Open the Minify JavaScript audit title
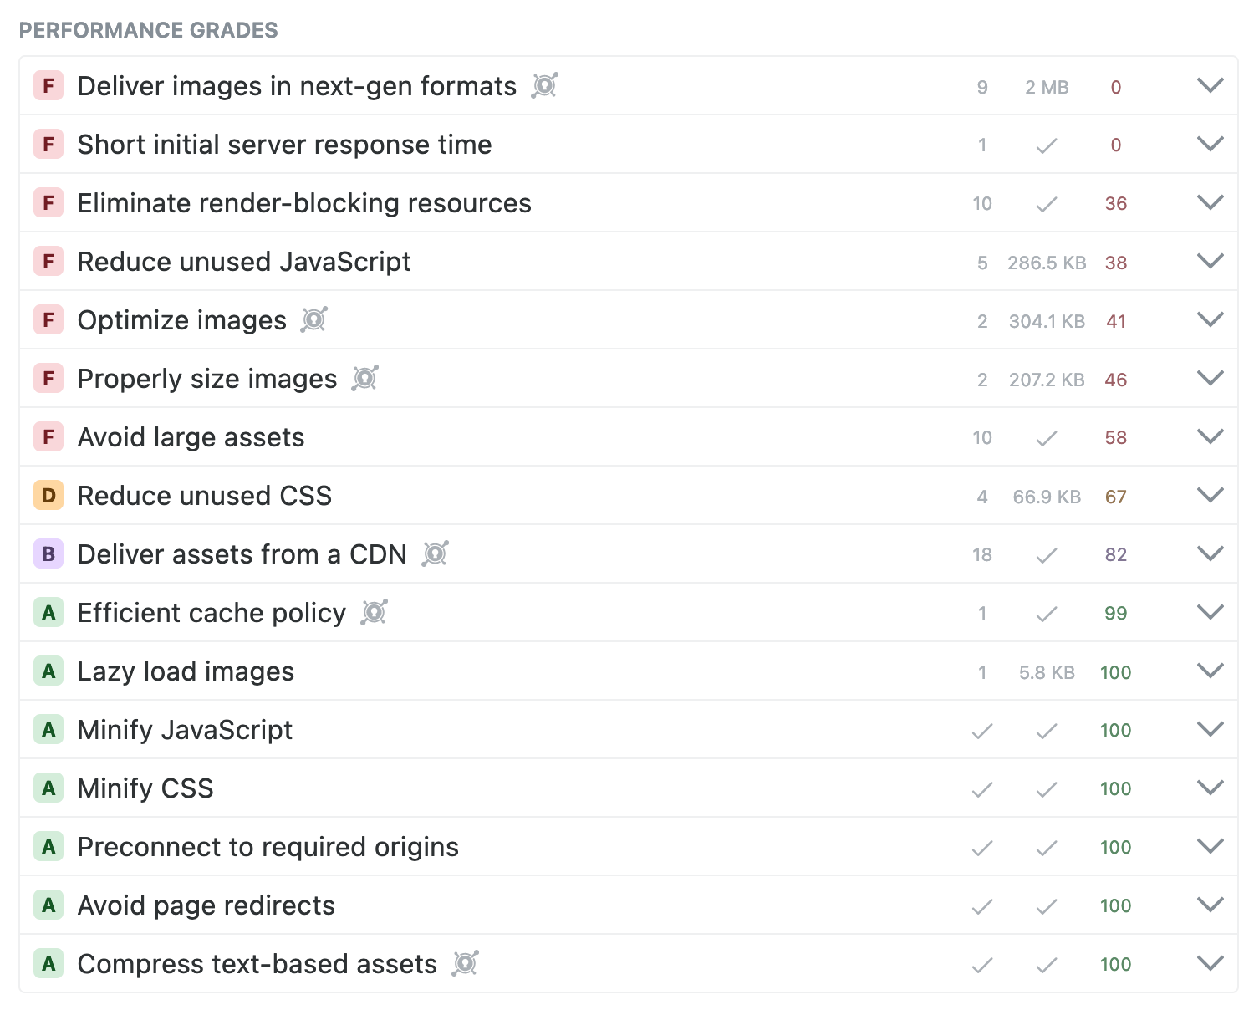Viewport: 1259px width, 1015px height. (x=185, y=730)
